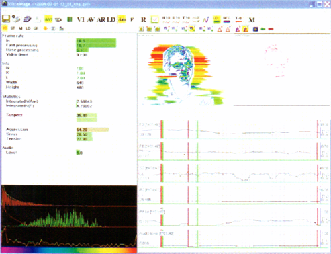Viewport: 331px width, 254px height.
Task: Click the green-framed graph icon
Action: pos(155,20)
